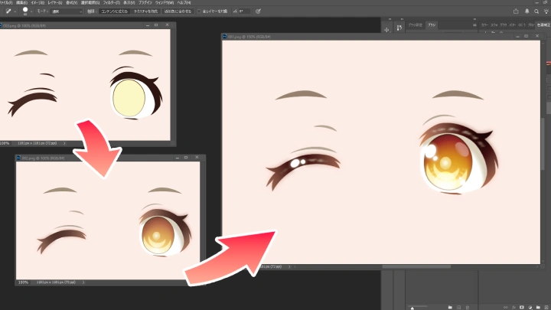Switch to the ブラシ tab
The height and width of the screenshot is (310, 551).
pyautogui.click(x=431, y=25)
